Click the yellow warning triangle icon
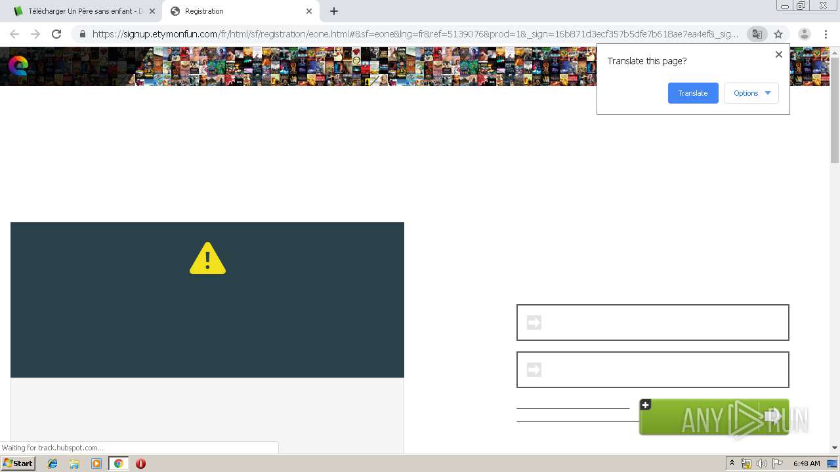840x472 pixels. pyautogui.click(x=207, y=258)
